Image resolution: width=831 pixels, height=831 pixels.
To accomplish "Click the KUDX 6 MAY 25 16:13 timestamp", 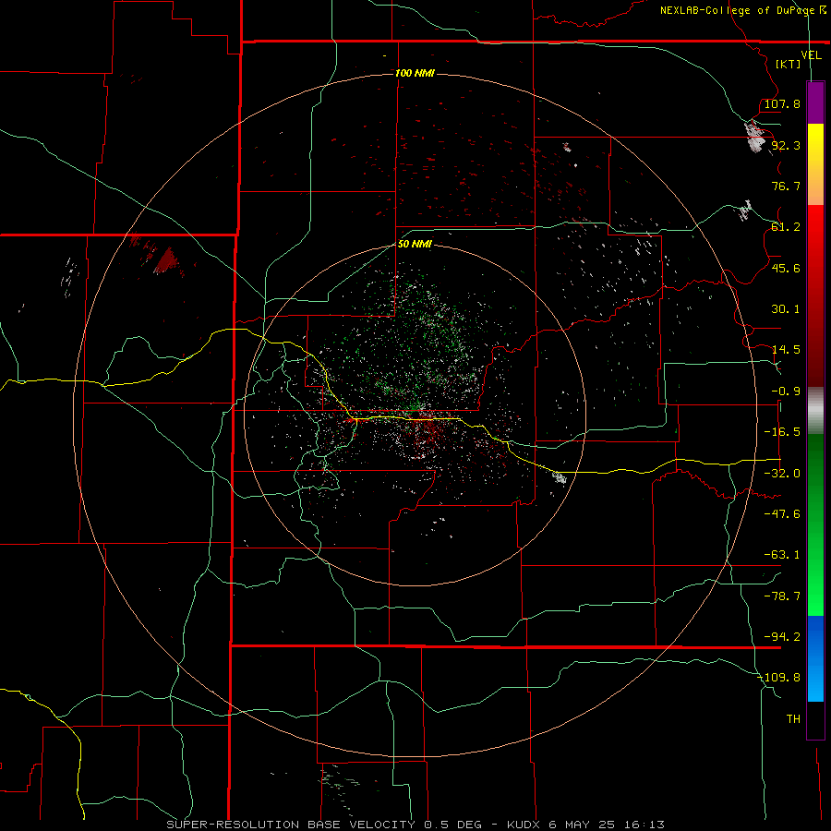I will pyautogui.click(x=585, y=825).
